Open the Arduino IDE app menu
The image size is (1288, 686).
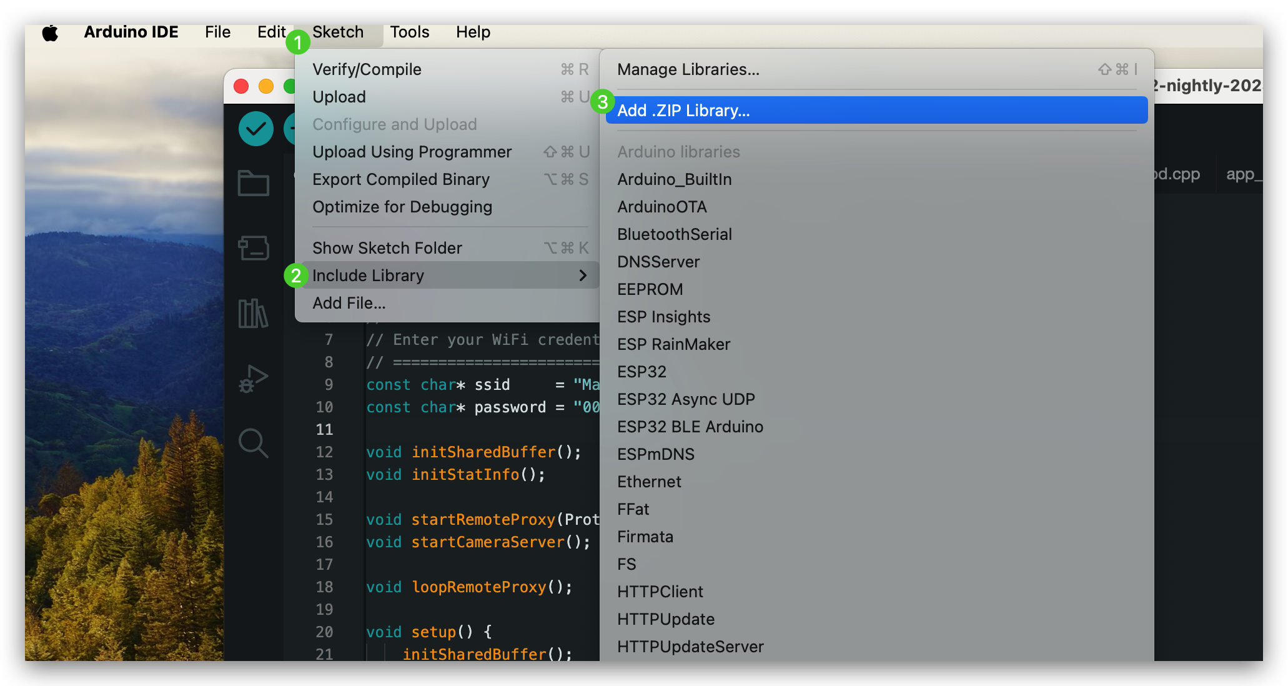click(131, 32)
